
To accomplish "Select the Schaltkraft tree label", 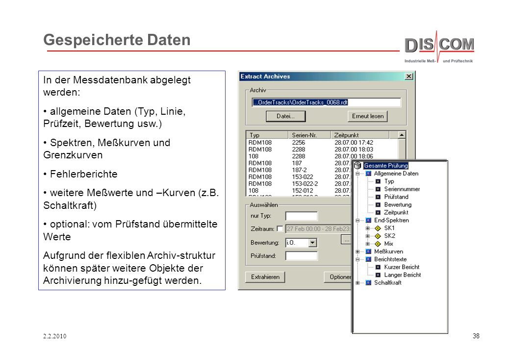I will pos(388,283).
